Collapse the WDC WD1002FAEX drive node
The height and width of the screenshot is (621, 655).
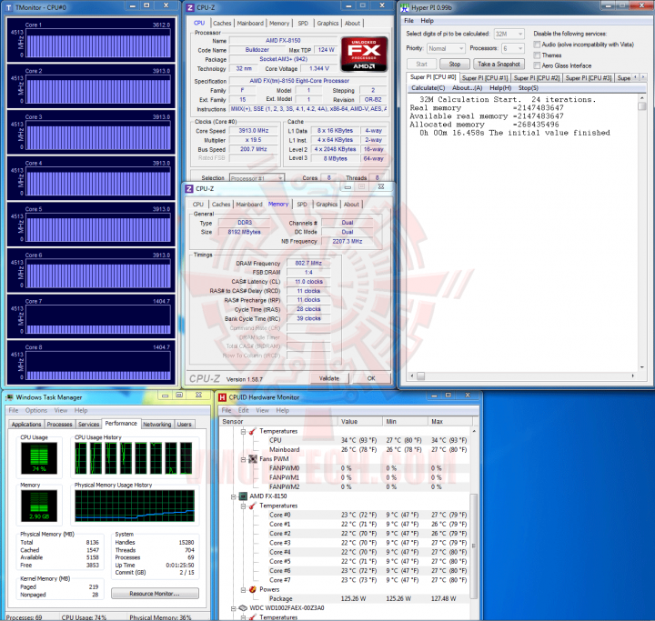234,608
